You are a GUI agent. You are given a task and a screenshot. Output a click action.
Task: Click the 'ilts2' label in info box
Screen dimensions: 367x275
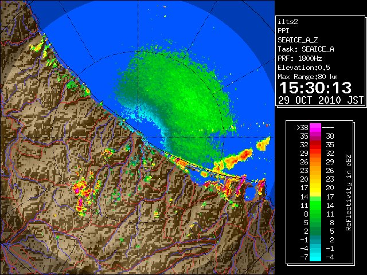coord(288,22)
